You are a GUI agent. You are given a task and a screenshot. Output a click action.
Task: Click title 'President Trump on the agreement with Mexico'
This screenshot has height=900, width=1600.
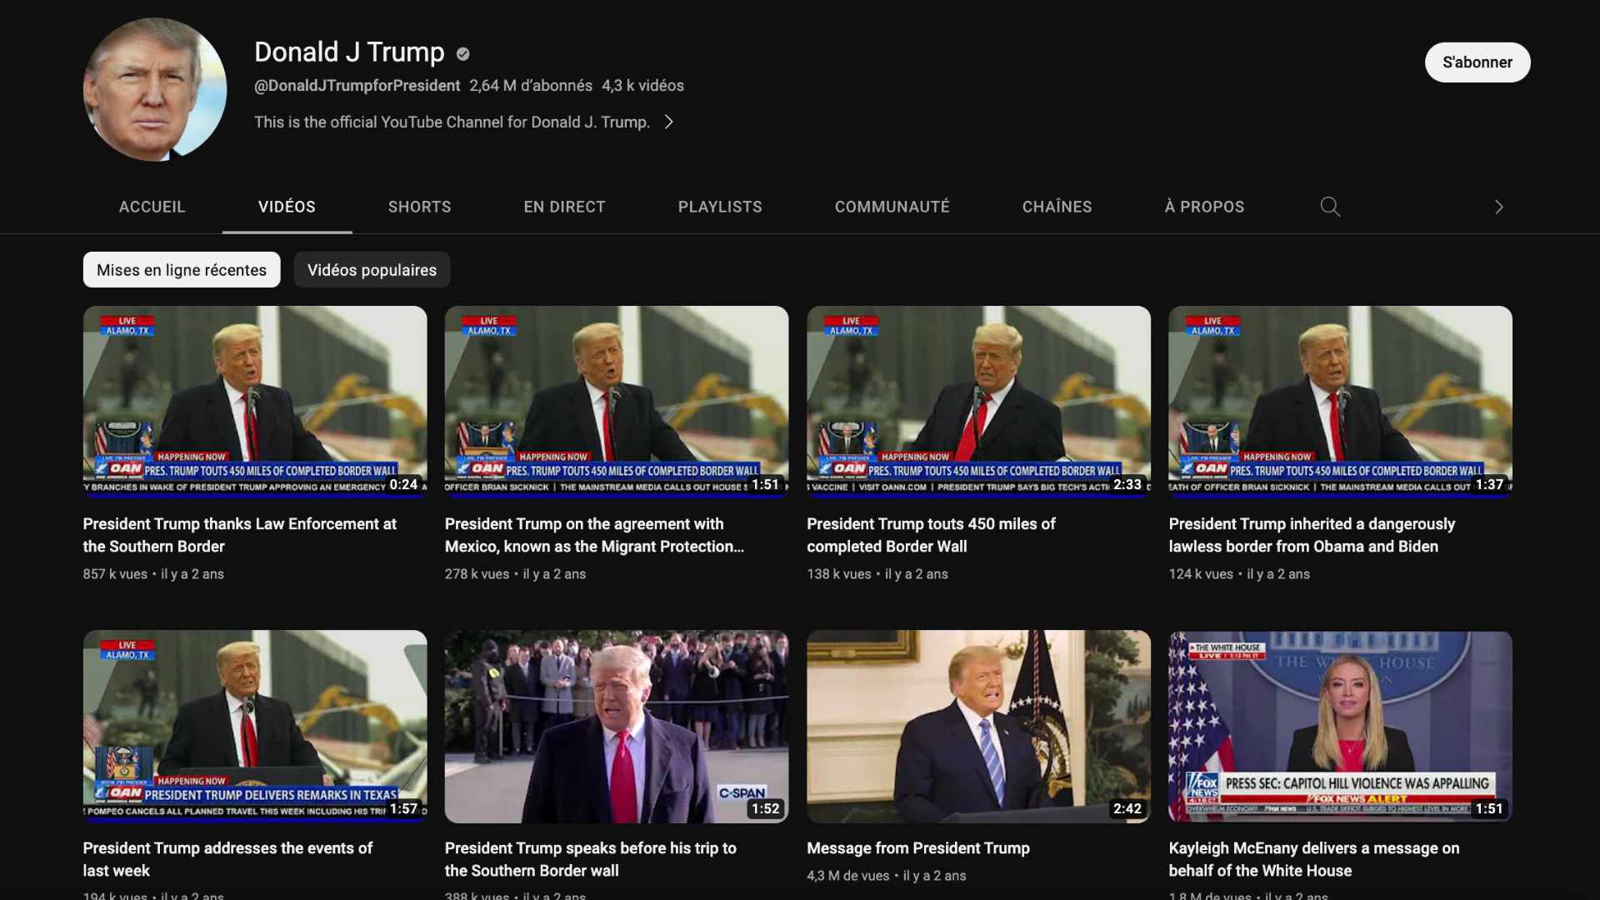tap(594, 535)
